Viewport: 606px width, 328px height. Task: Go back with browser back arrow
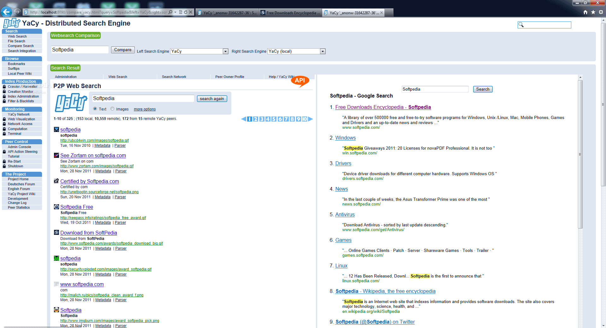pyautogui.click(x=6, y=12)
